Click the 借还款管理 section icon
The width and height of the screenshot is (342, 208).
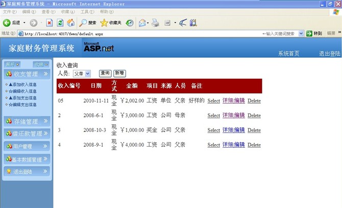9,133
